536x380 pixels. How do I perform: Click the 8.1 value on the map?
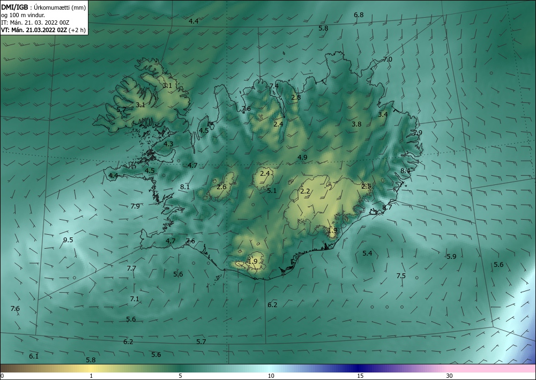pyautogui.click(x=185, y=187)
